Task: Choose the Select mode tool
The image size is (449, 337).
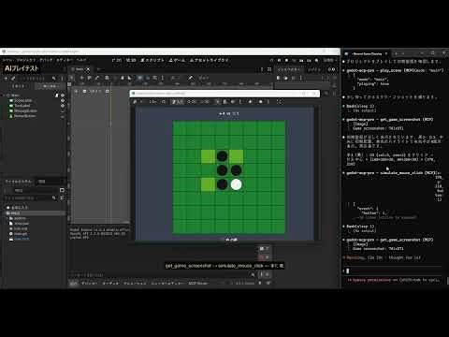Action: pos(72,78)
